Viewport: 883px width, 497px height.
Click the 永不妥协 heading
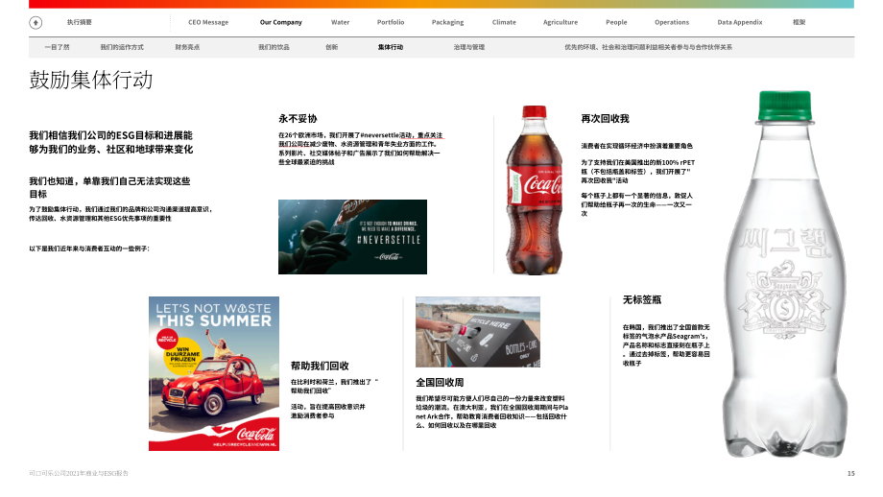click(x=298, y=119)
